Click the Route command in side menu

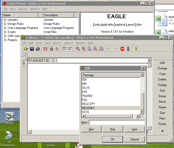(162, 124)
